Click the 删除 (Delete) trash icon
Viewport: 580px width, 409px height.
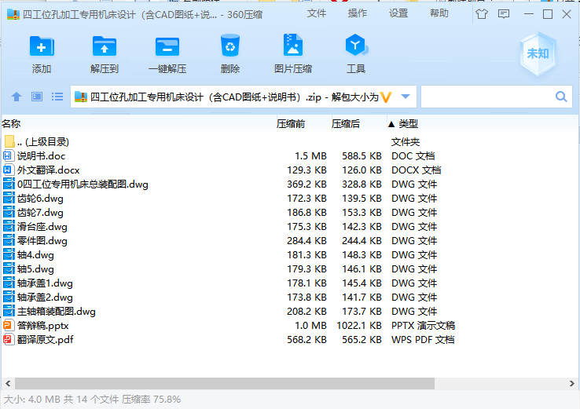coord(230,46)
